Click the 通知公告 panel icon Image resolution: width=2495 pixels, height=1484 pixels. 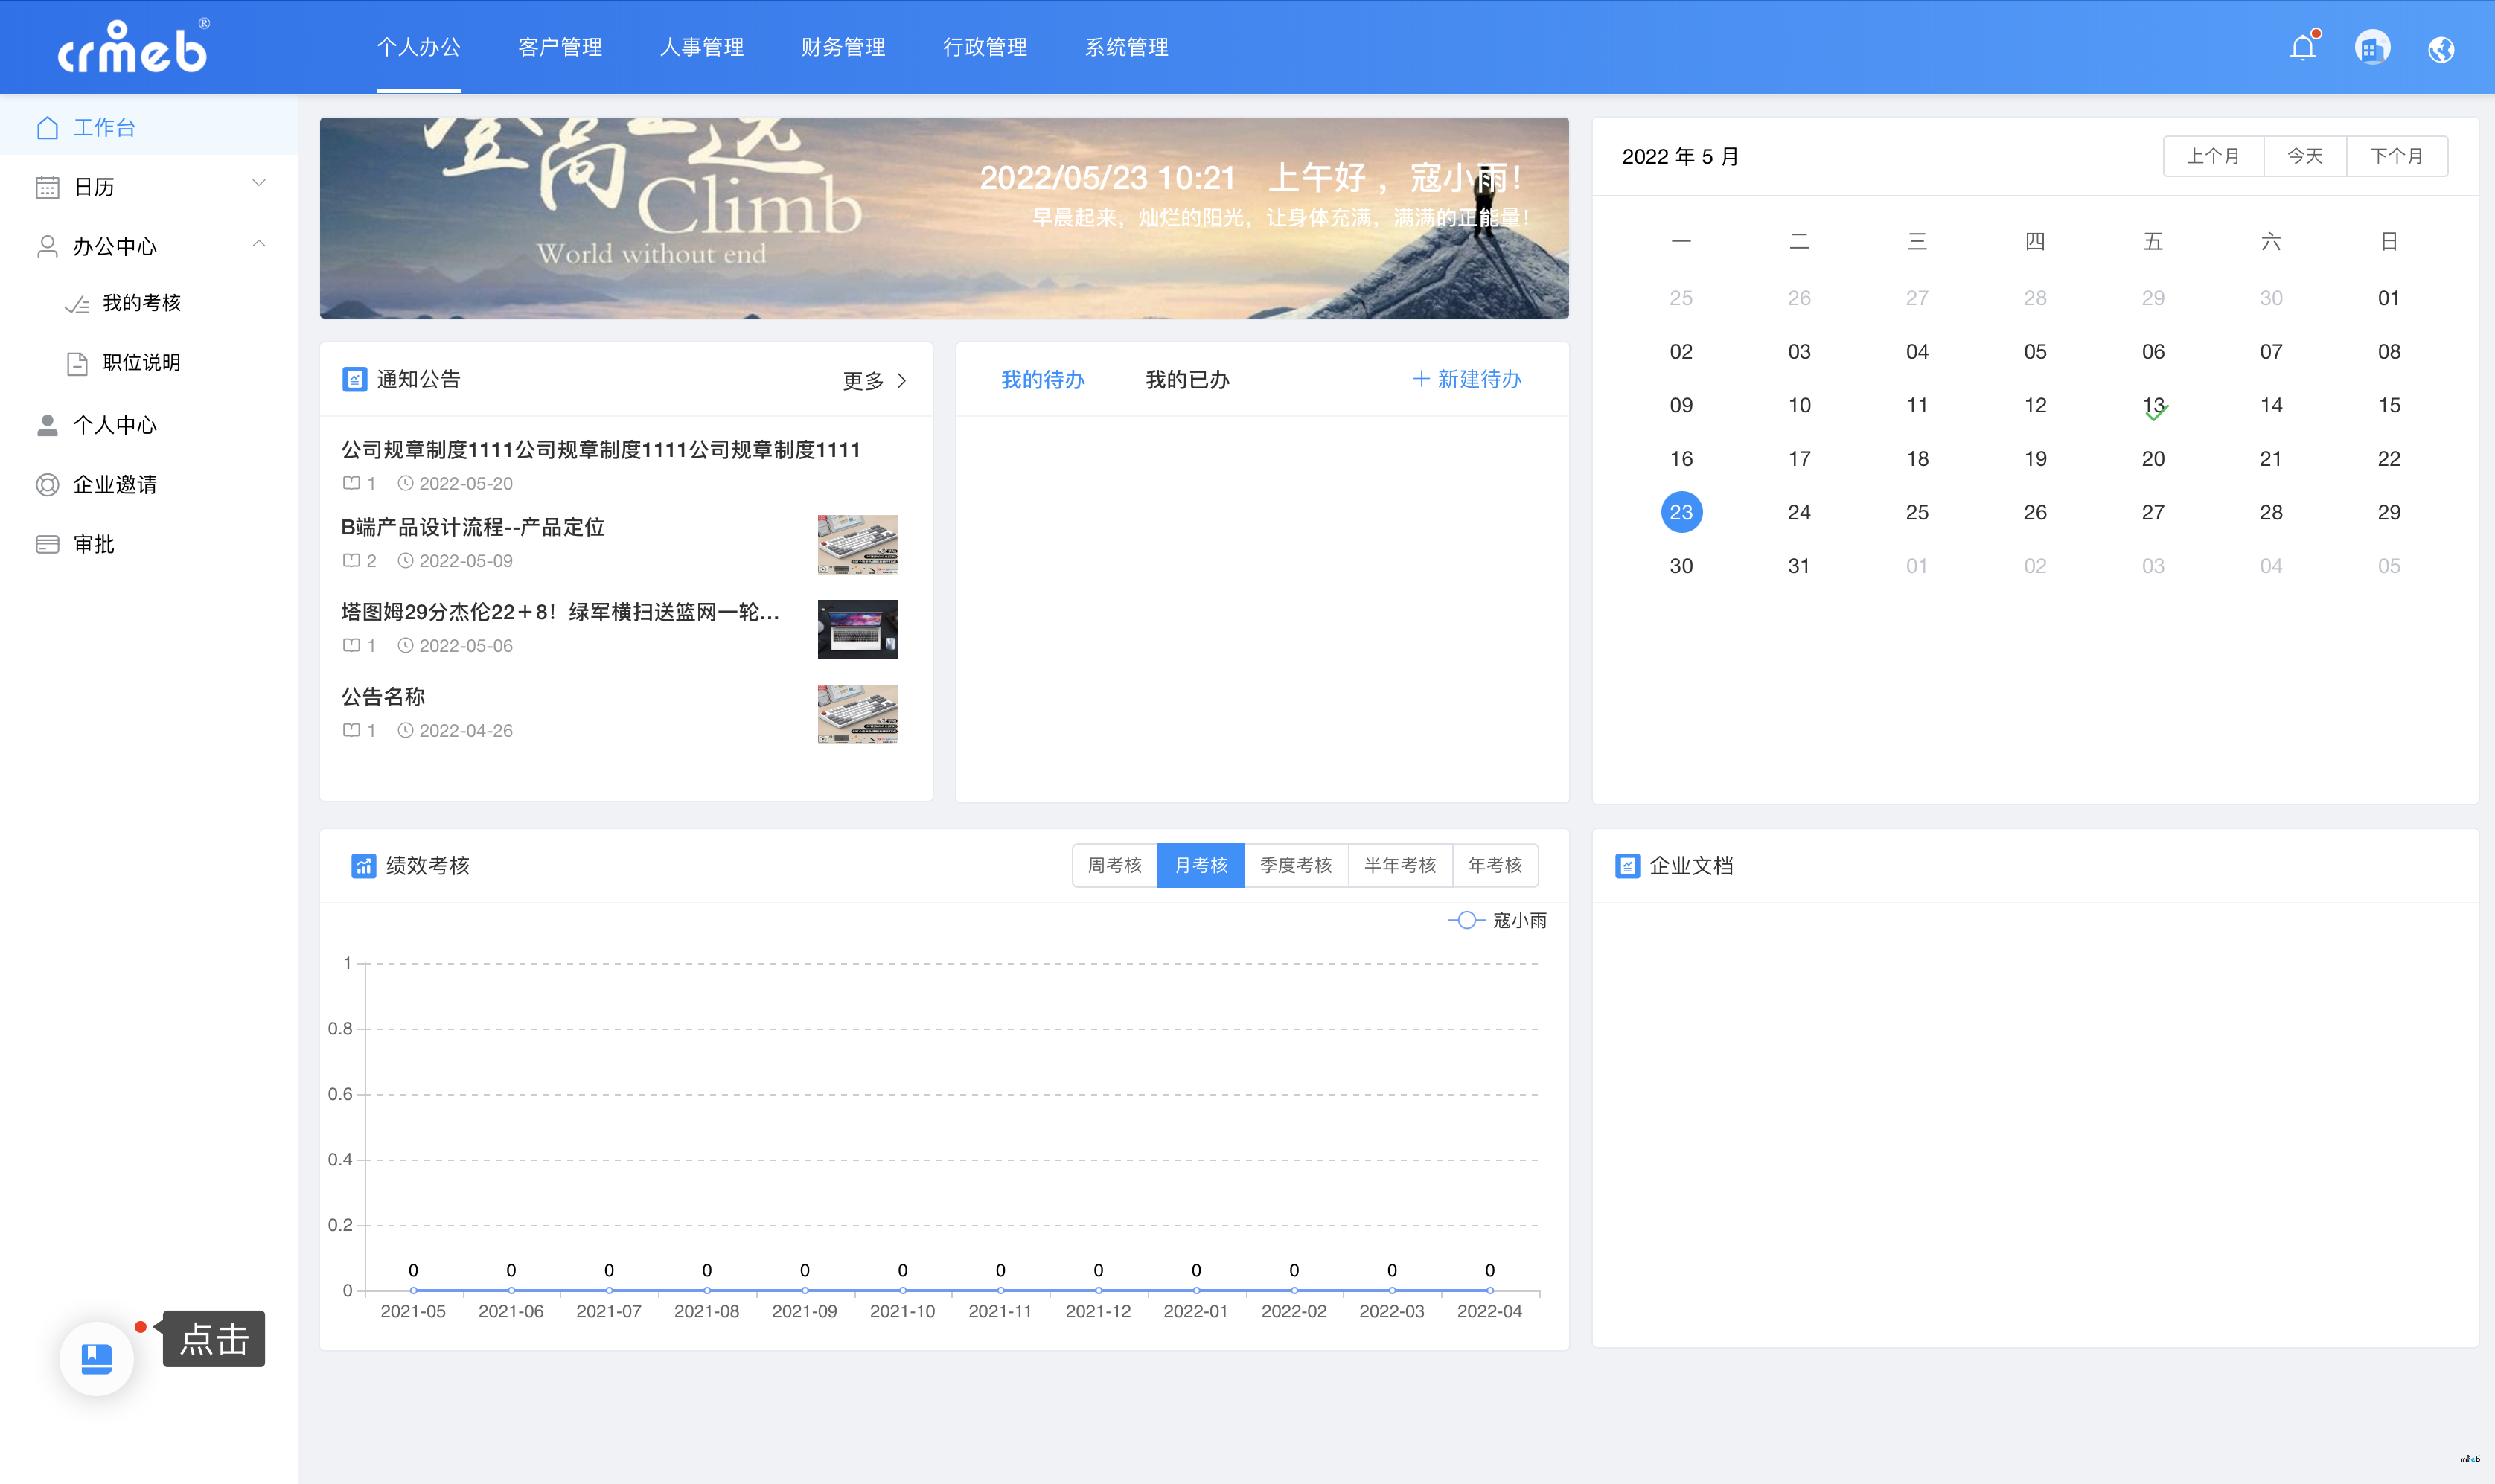(x=354, y=379)
